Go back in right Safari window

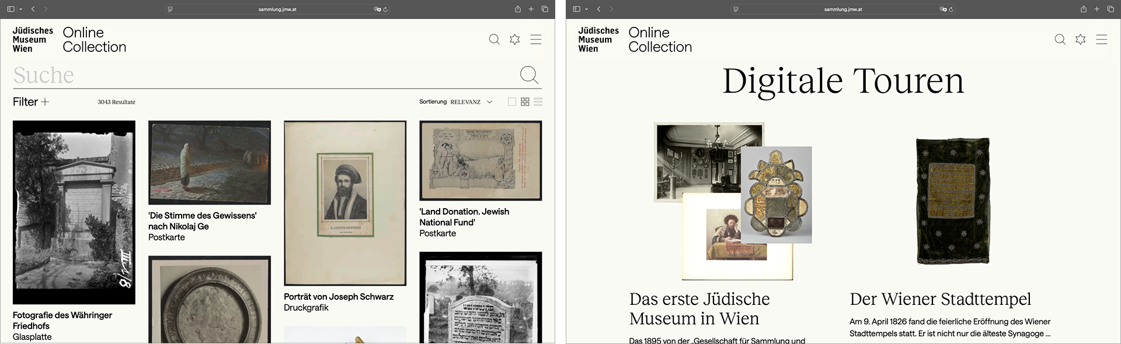coord(598,9)
